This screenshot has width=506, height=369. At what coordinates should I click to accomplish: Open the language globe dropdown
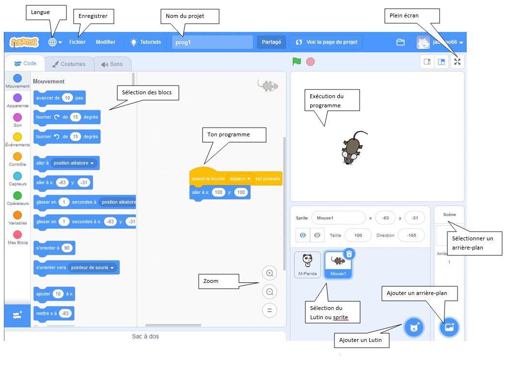pos(55,42)
